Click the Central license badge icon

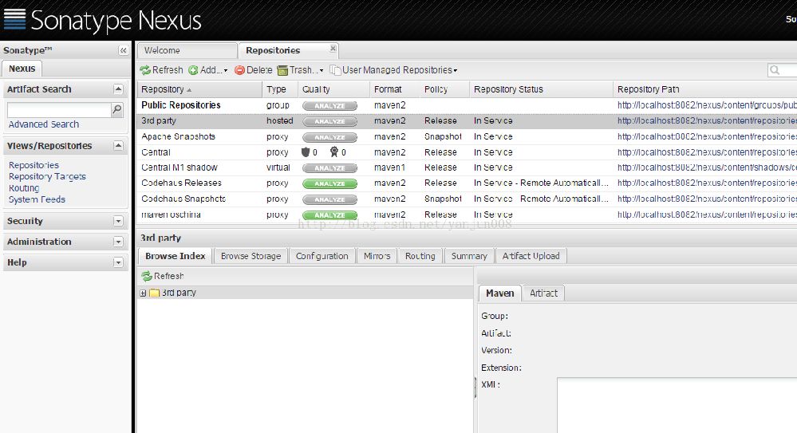[x=334, y=152]
